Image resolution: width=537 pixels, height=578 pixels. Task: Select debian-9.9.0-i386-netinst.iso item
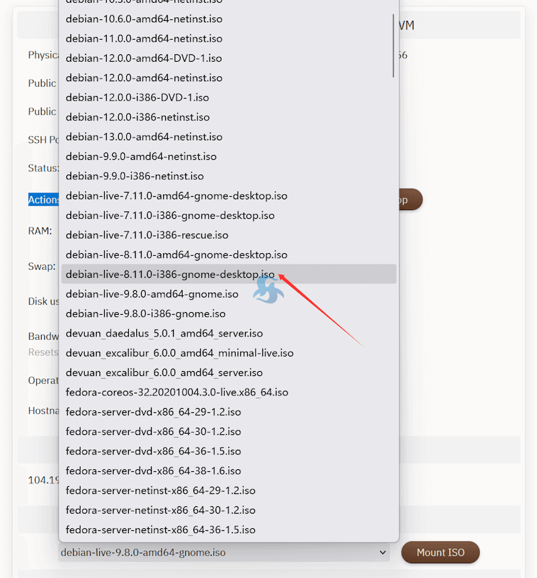point(134,177)
